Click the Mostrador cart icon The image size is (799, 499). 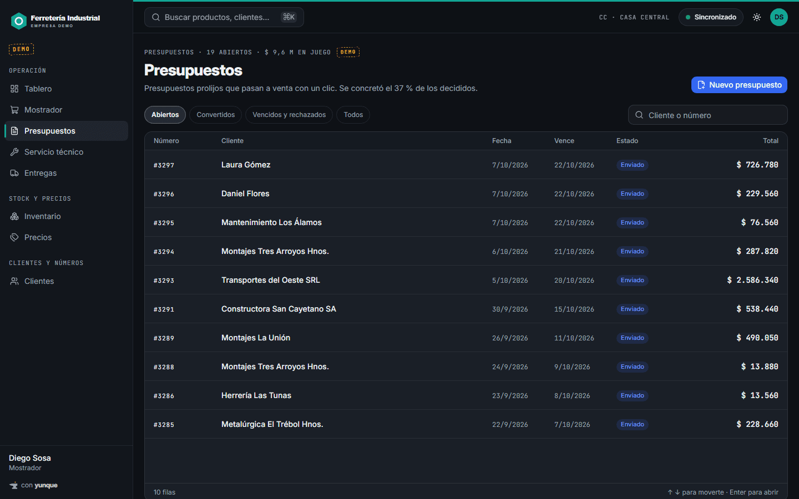(x=14, y=110)
